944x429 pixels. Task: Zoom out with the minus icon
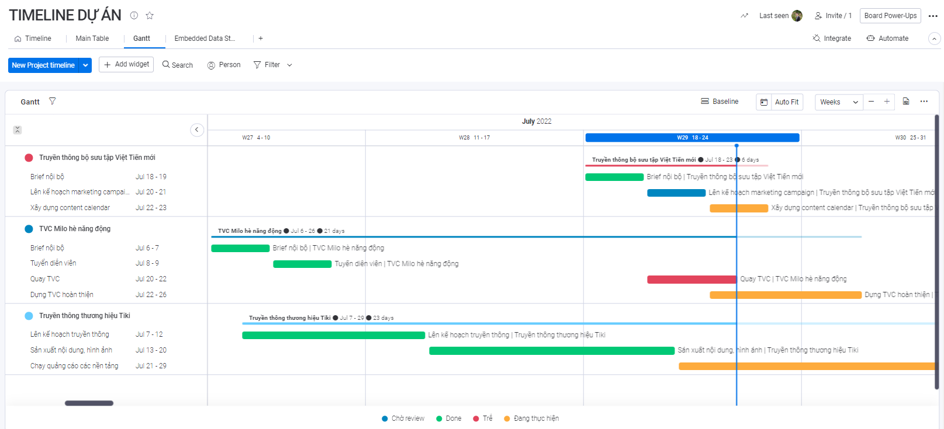click(x=871, y=102)
